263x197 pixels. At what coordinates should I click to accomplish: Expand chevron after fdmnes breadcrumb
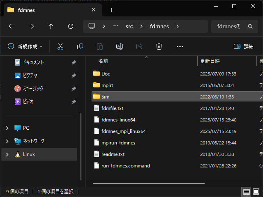coord(178,26)
